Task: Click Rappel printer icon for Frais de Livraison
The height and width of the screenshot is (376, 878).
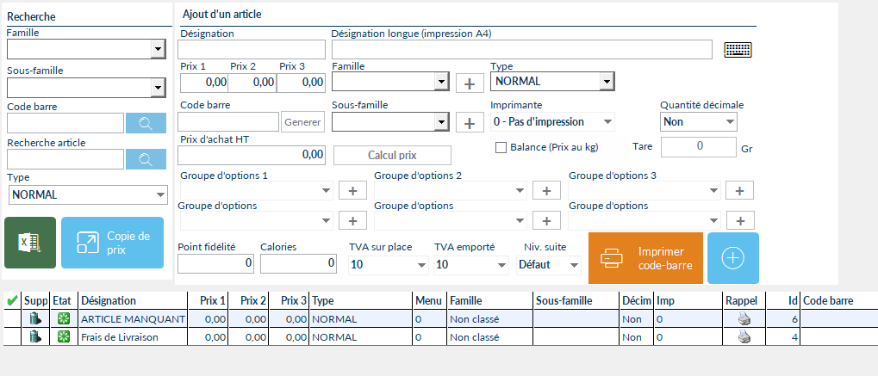Action: point(744,337)
